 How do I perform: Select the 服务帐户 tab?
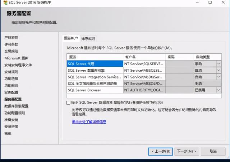point(71,38)
